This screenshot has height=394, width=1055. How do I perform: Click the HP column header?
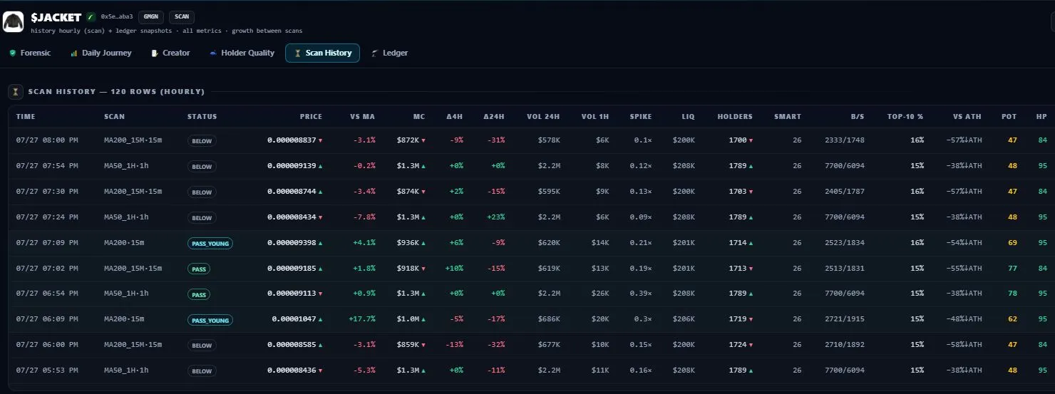(x=1042, y=116)
